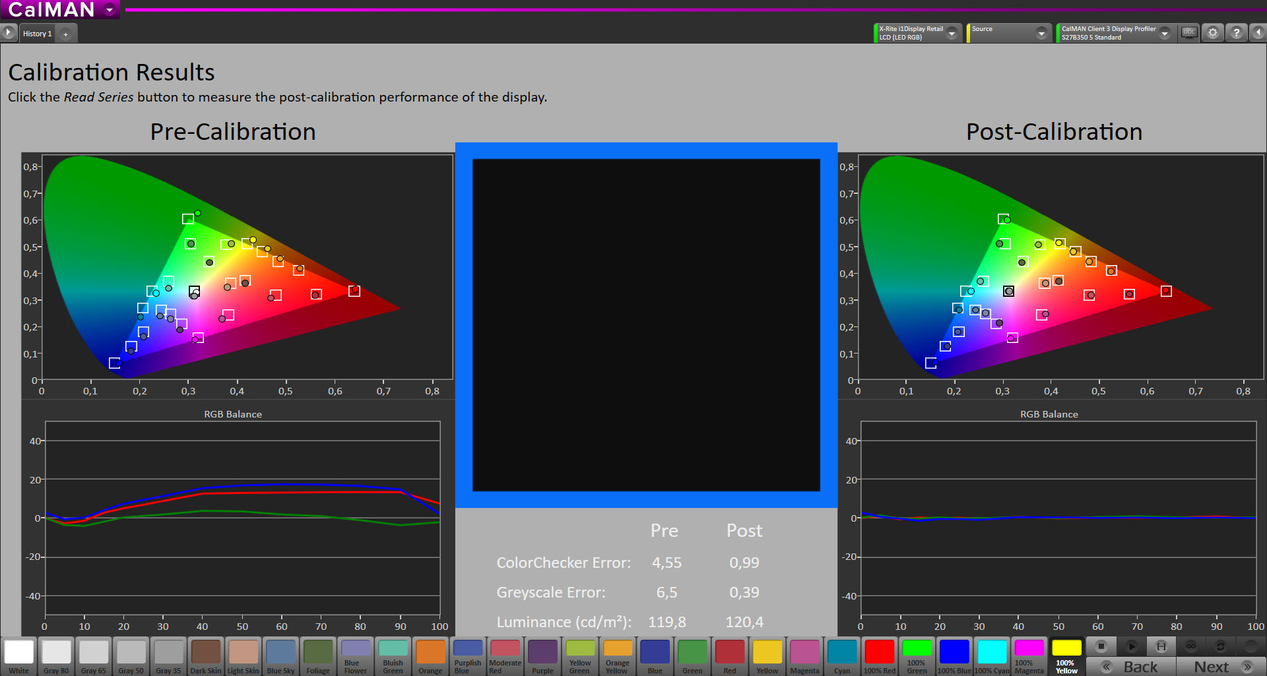Expand the X-Rite i1Display Retail meter dropdown
The height and width of the screenshot is (676, 1267).
pyautogui.click(x=952, y=33)
